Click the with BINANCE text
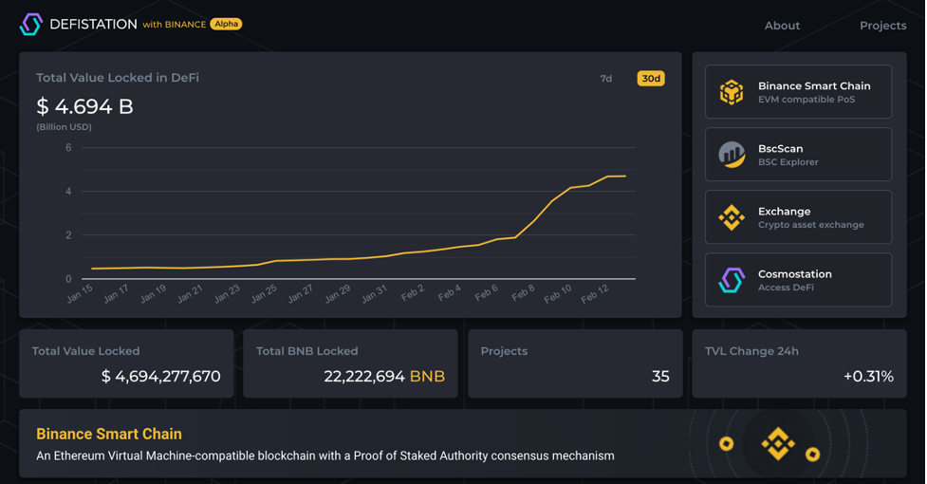Screen dimensions: 927x484 175,25
